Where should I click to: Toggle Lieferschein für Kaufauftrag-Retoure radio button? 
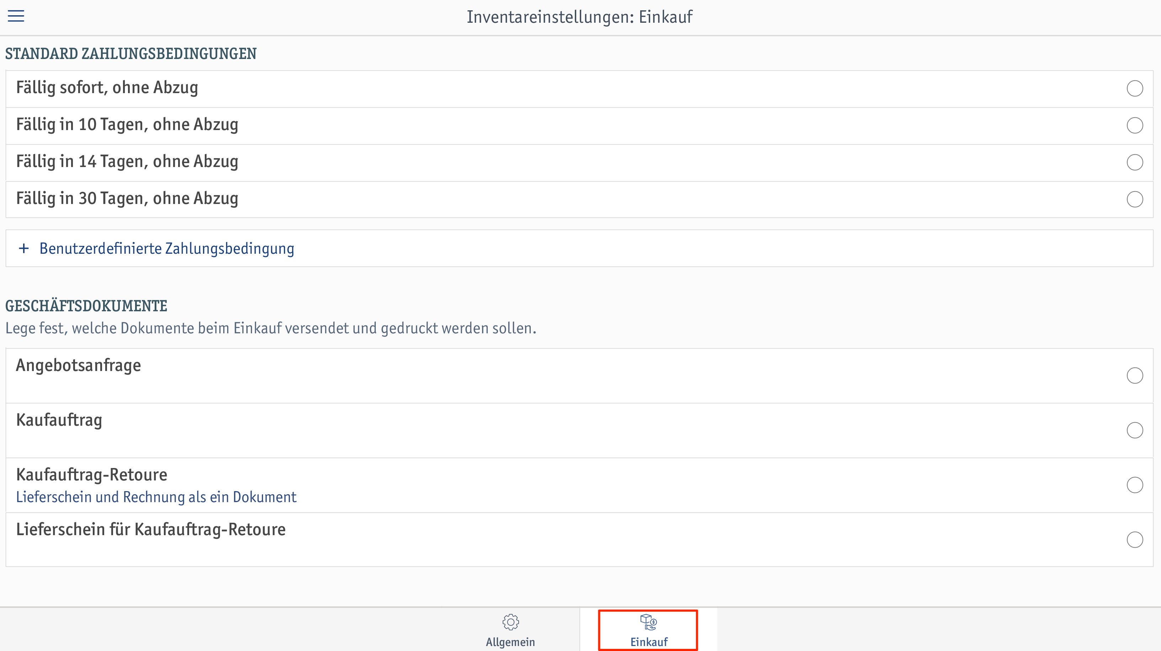[1134, 540]
